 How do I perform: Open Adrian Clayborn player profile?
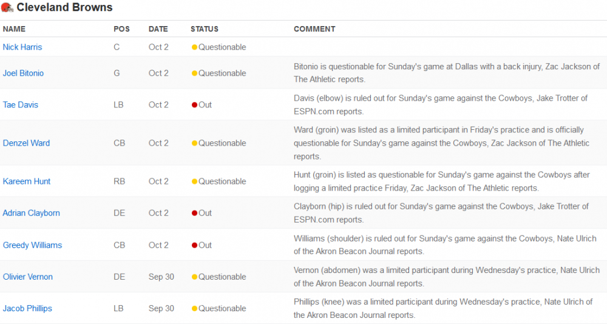pos(32,213)
